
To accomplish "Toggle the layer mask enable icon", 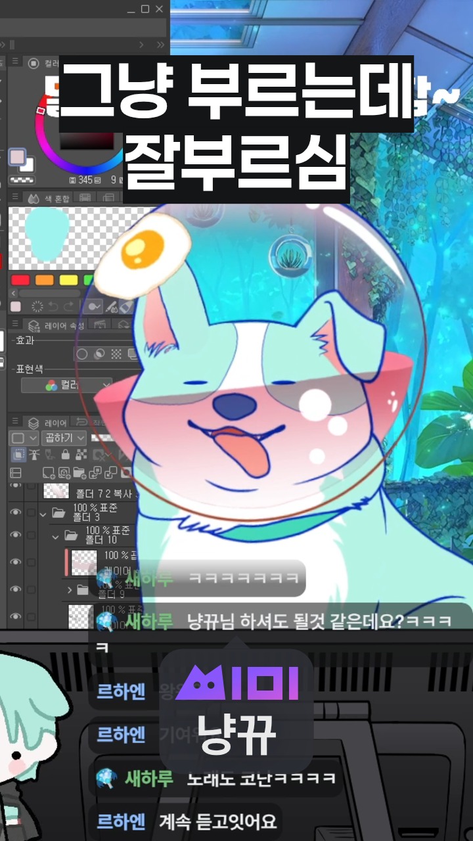I will coord(101,455).
